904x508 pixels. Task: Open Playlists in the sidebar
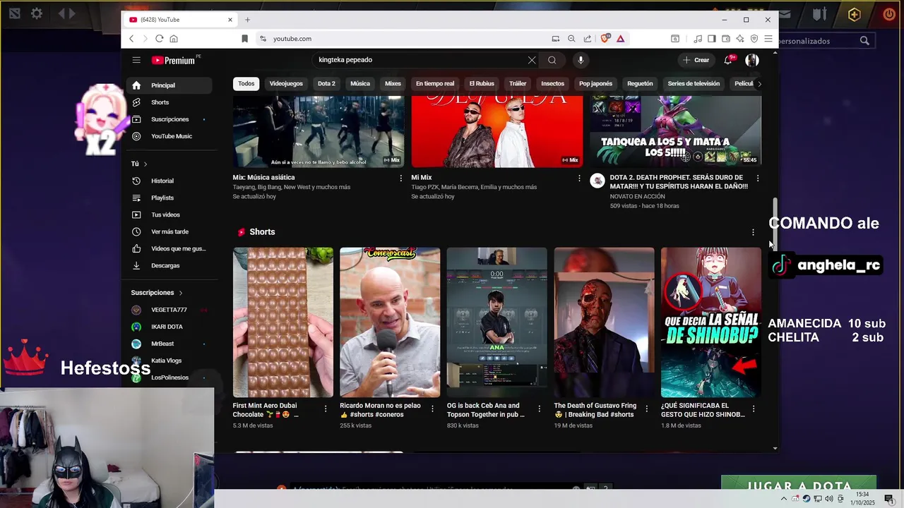[x=169, y=198]
